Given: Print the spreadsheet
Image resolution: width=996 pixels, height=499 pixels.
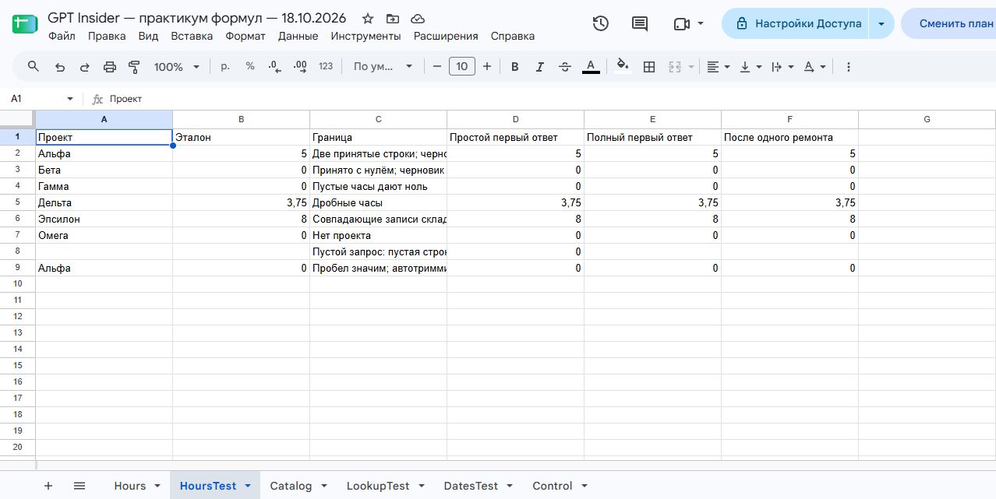Looking at the screenshot, I should (x=110, y=67).
